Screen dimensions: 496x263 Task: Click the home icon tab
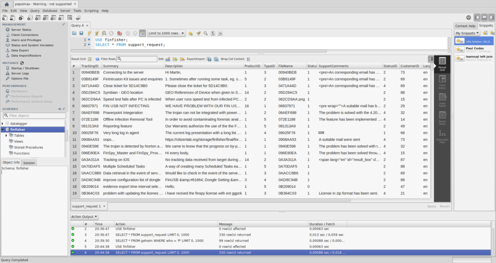click(7, 3)
